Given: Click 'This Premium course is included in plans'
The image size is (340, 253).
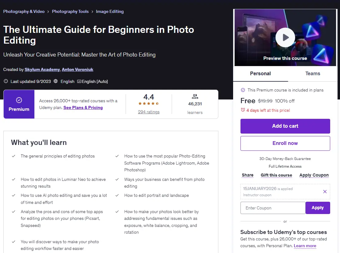Looking at the screenshot, I should pyautogui.click(x=286, y=90).
